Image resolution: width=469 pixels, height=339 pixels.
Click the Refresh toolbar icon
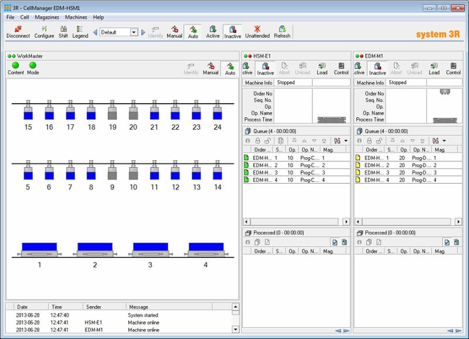[x=282, y=32]
